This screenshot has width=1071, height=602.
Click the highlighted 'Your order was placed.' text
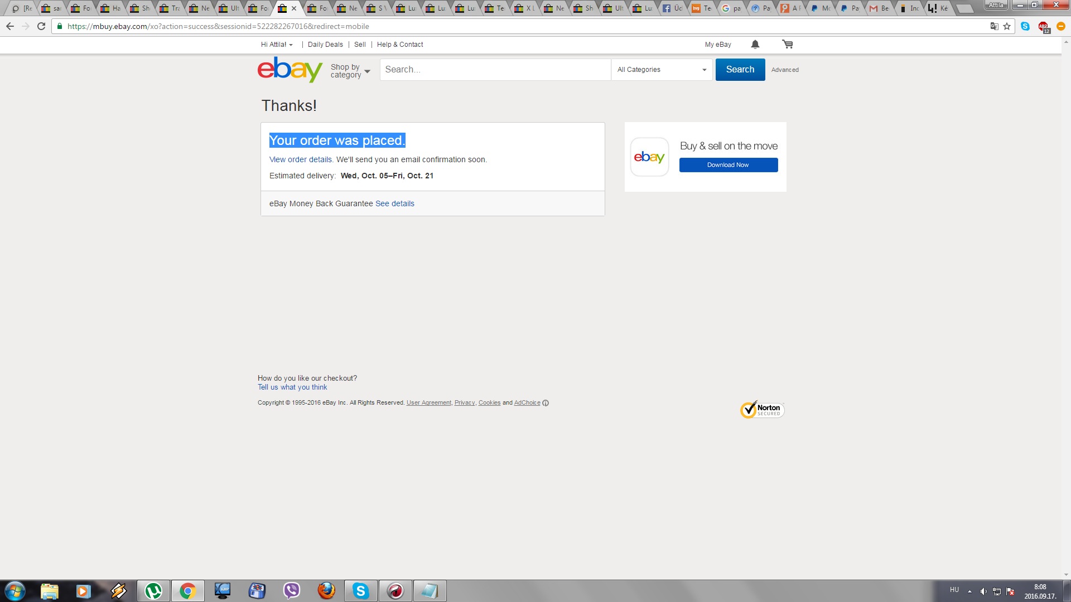click(337, 140)
